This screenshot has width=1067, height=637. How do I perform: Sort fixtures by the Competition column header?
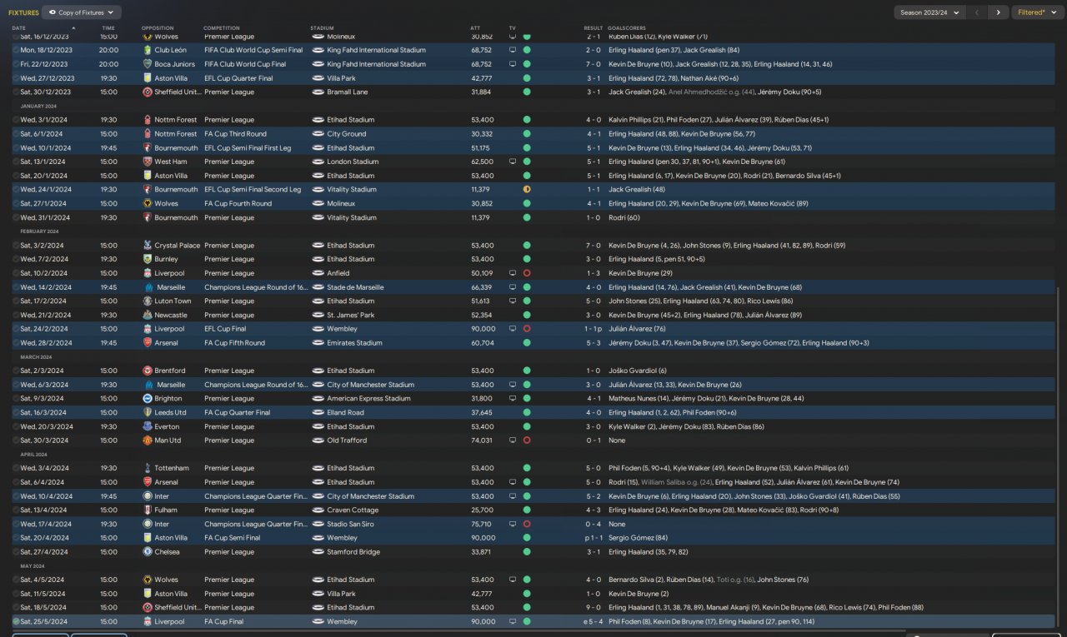click(x=221, y=28)
